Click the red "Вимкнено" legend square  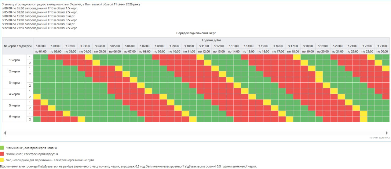[x=2, y=154]
